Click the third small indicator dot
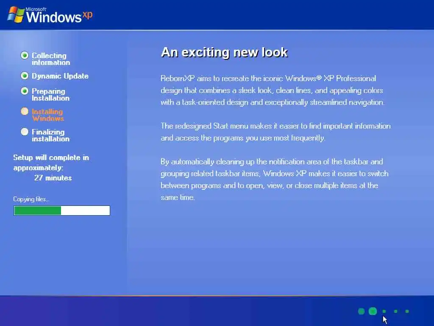Image resolution: width=434 pixels, height=326 pixels. tap(384, 311)
